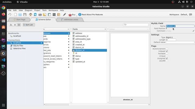
Task: Open the Diagram menu
Action: [28, 10]
